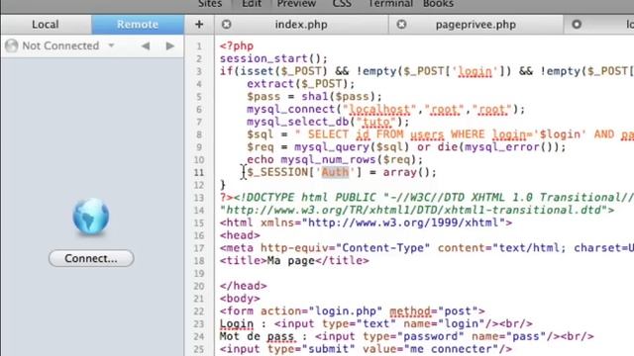Click the '</head>' tag line
Viewport: 634px width, 356px height.
pyautogui.click(x=244, y=286)
